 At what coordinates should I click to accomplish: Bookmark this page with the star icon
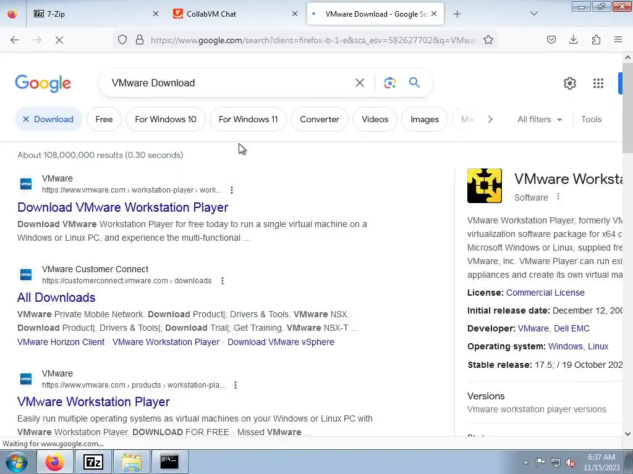pos(488,39)
